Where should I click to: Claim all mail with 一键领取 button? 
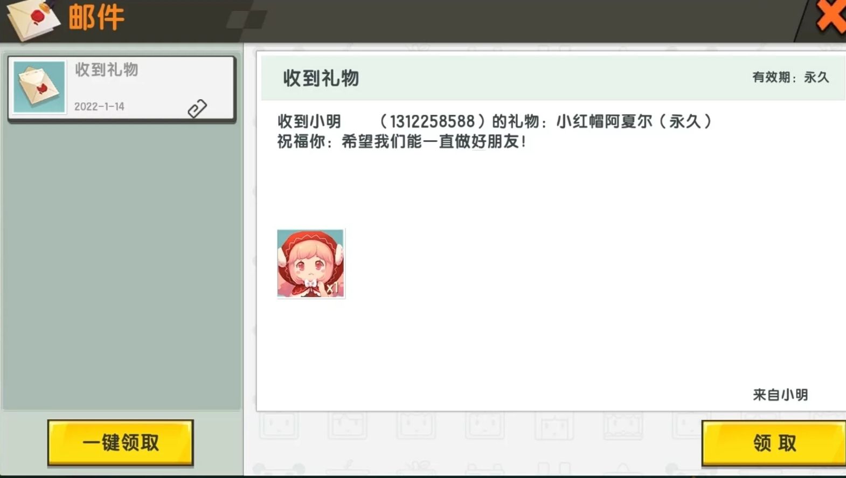point(121,442)
